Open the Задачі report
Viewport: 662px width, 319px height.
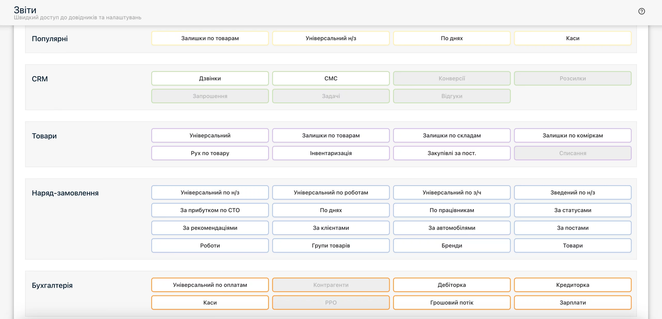(x=331, y=96)
